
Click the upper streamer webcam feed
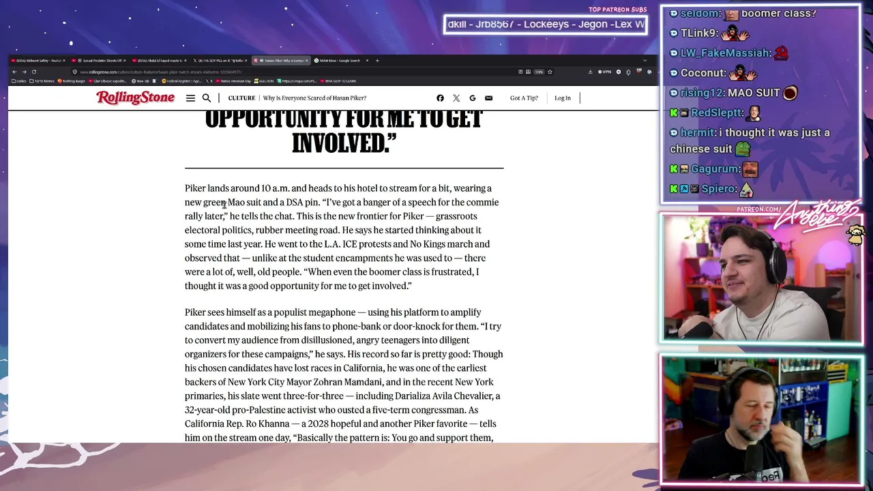tap(762, 279)
